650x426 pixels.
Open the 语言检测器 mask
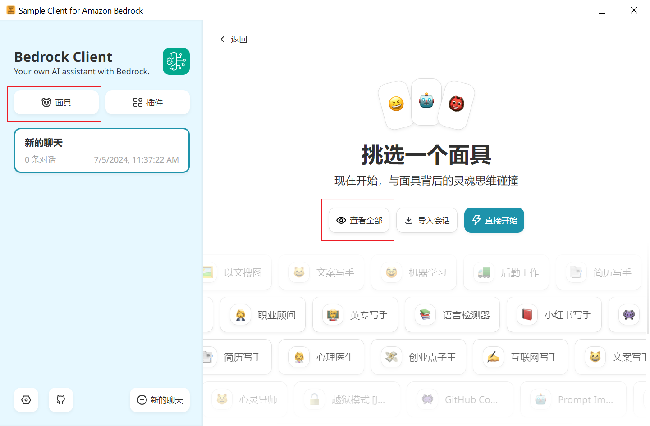point(452,314)
